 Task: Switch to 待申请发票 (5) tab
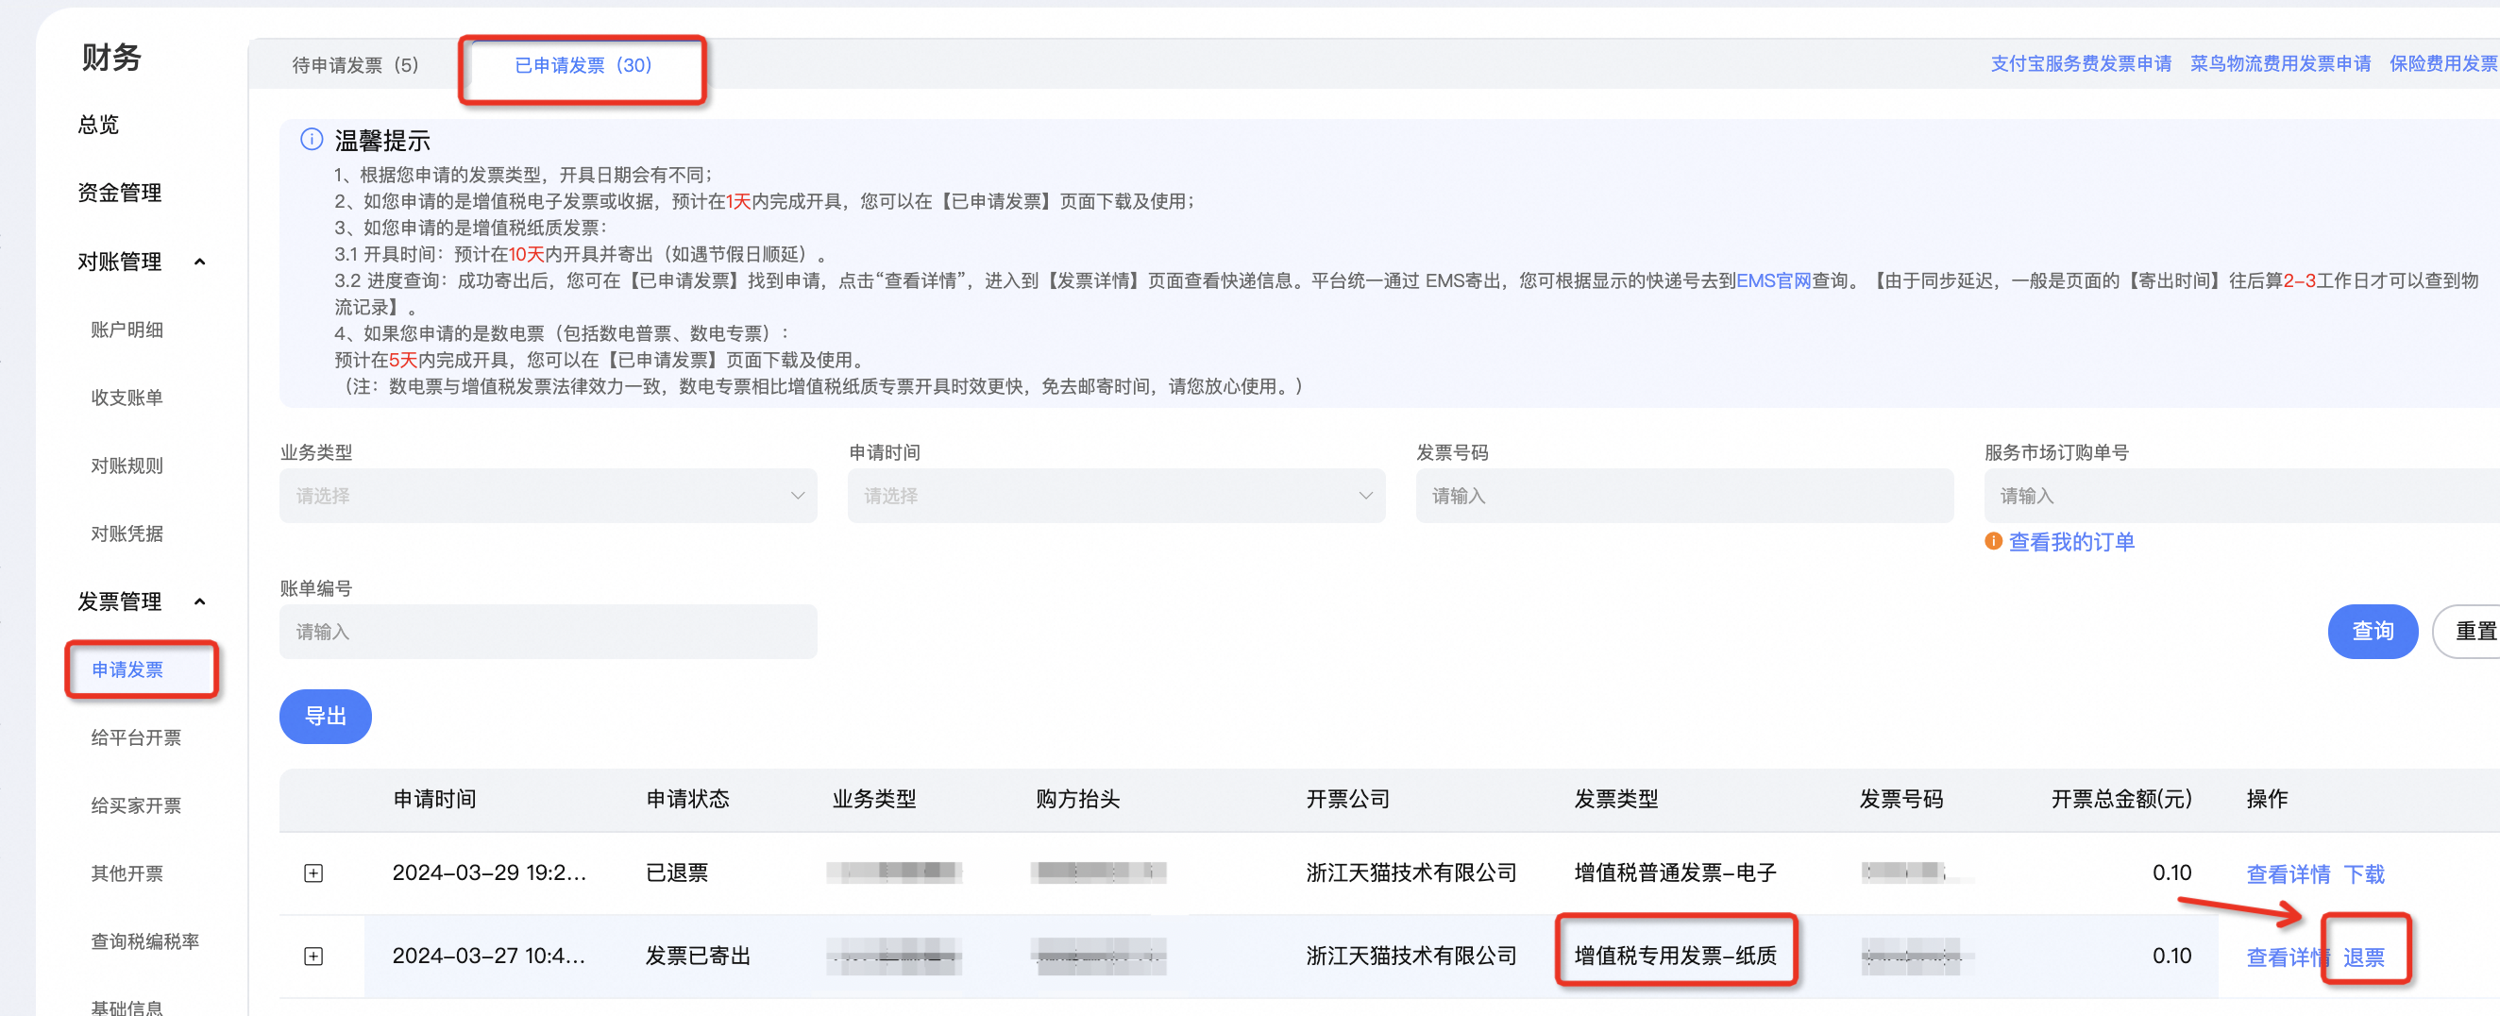point(355,65)
